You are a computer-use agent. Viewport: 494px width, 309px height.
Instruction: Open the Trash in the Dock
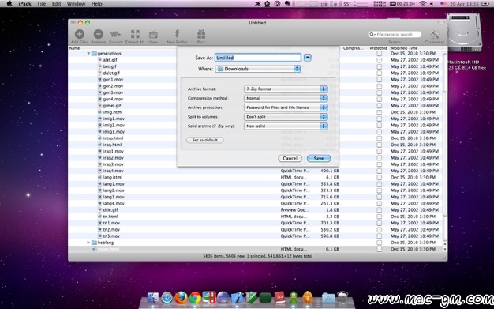[x=342, y=298]
